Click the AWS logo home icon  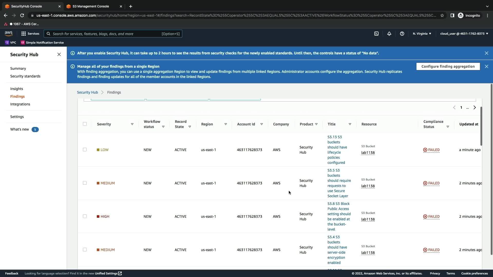(x=8, y=34)
